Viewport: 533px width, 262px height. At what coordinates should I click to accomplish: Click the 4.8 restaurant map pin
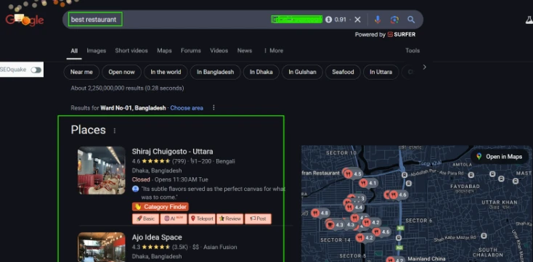coord(320,213)
